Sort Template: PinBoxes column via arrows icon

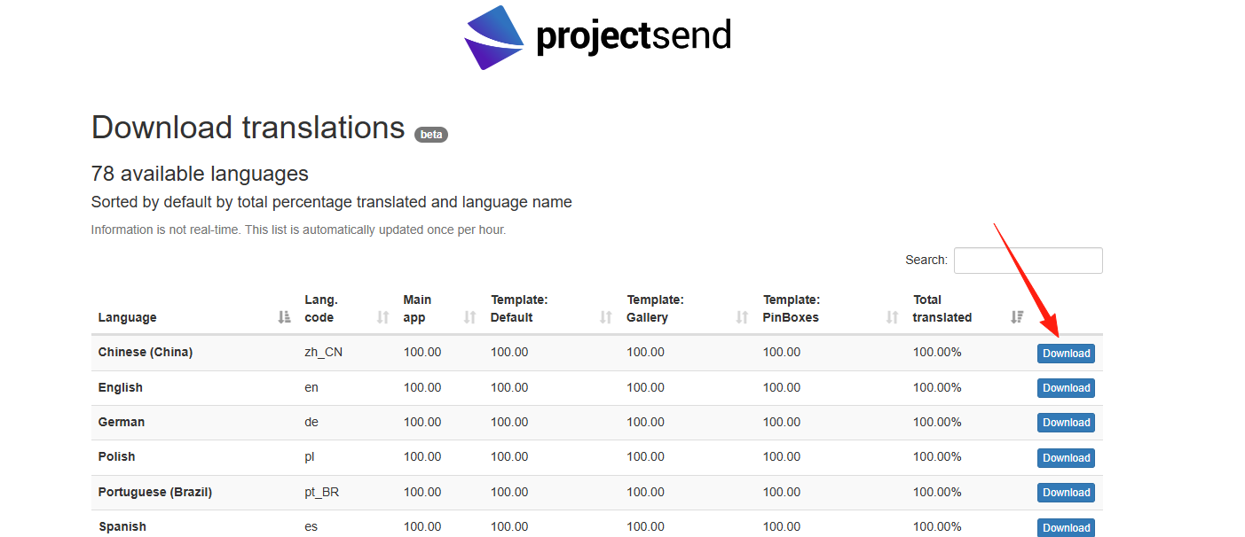(893, 317)
